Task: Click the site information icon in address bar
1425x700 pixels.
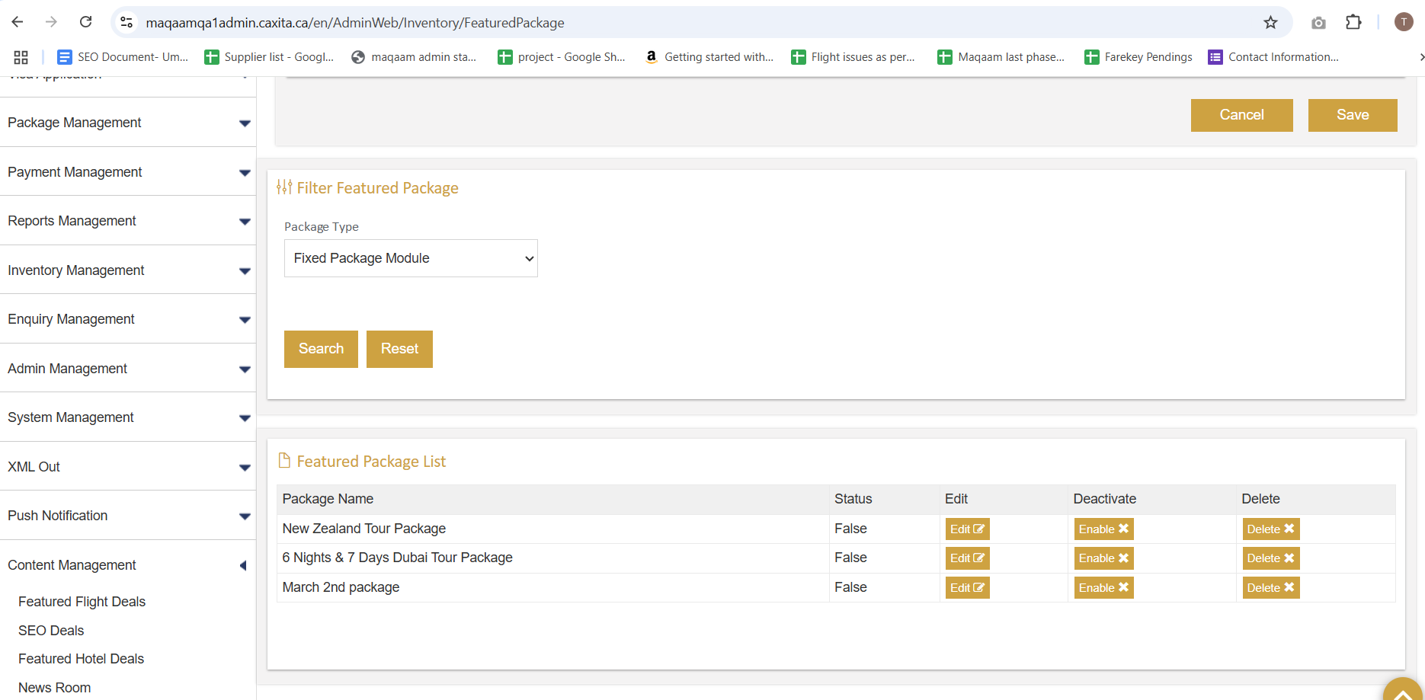Action: [127, 23]
